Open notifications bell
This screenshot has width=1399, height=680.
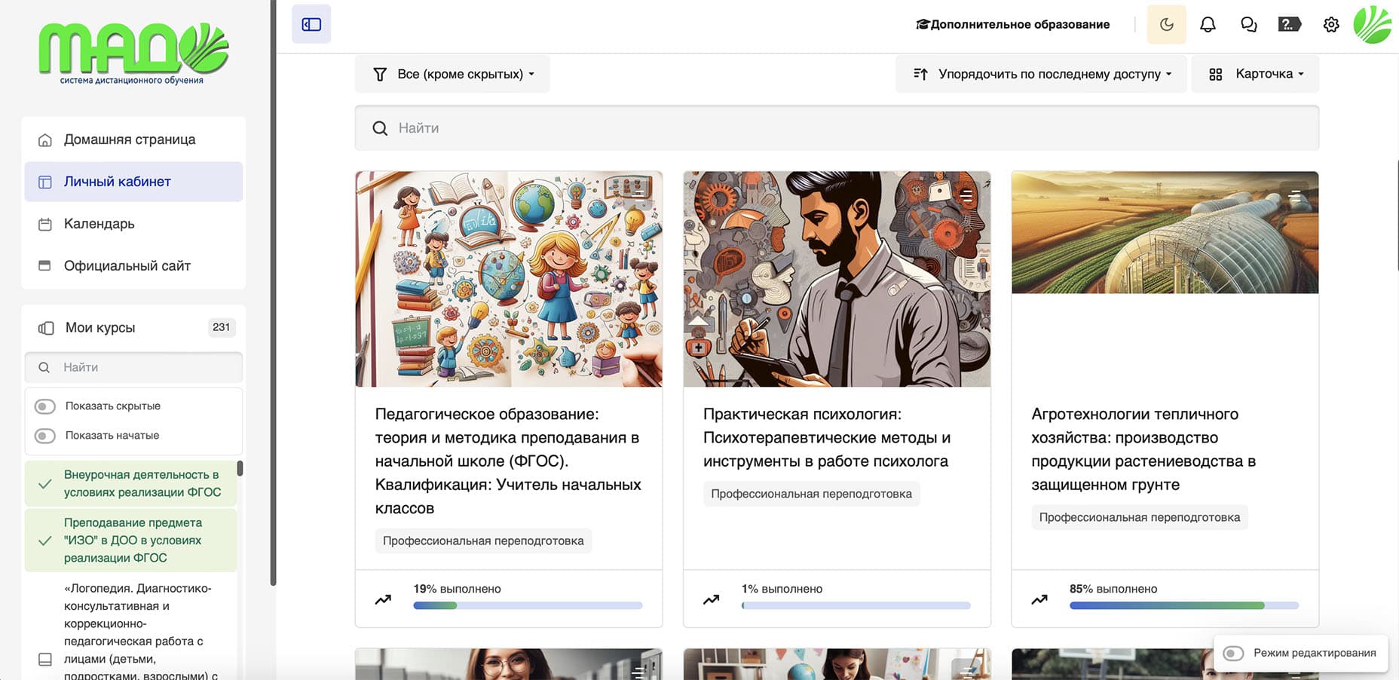coord(1208,24)
